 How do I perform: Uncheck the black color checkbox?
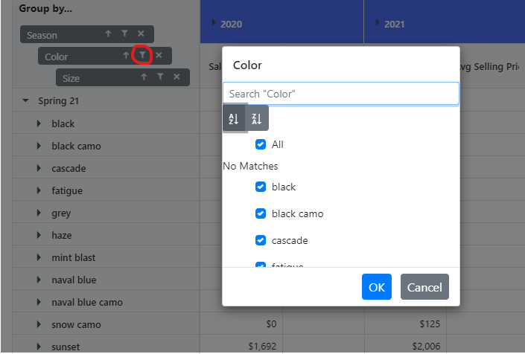coord(261,187)
